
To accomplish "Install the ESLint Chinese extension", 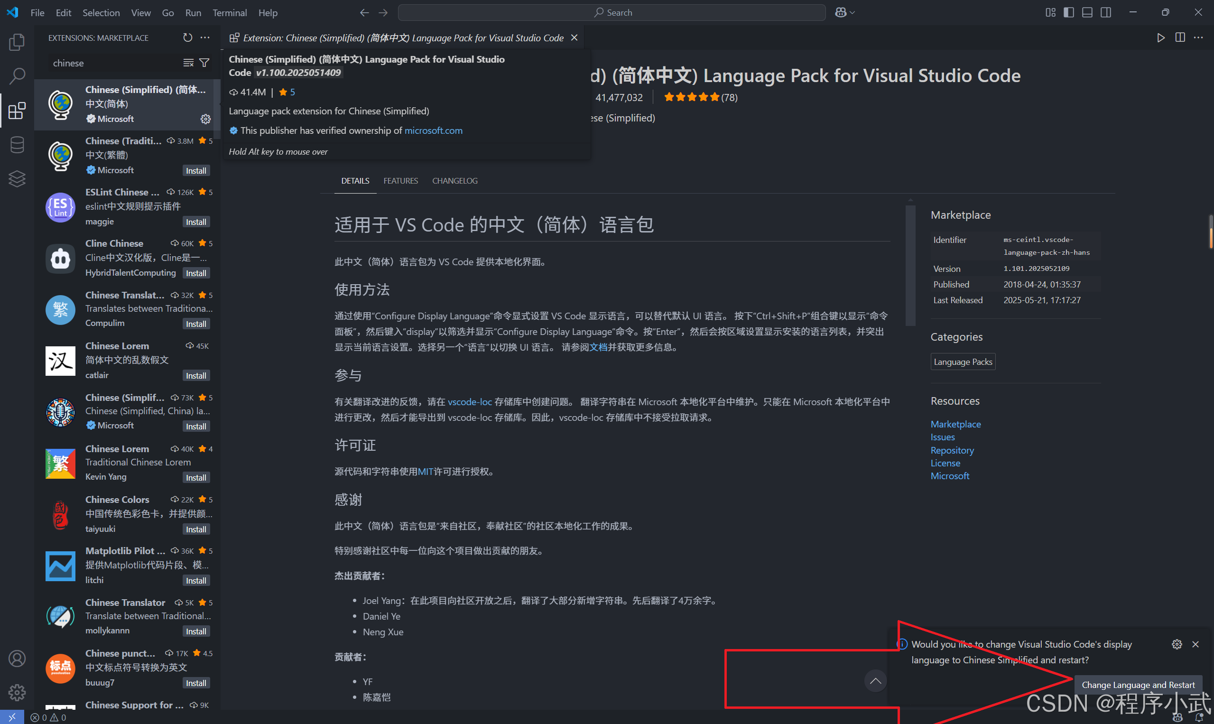I will 195,221.
